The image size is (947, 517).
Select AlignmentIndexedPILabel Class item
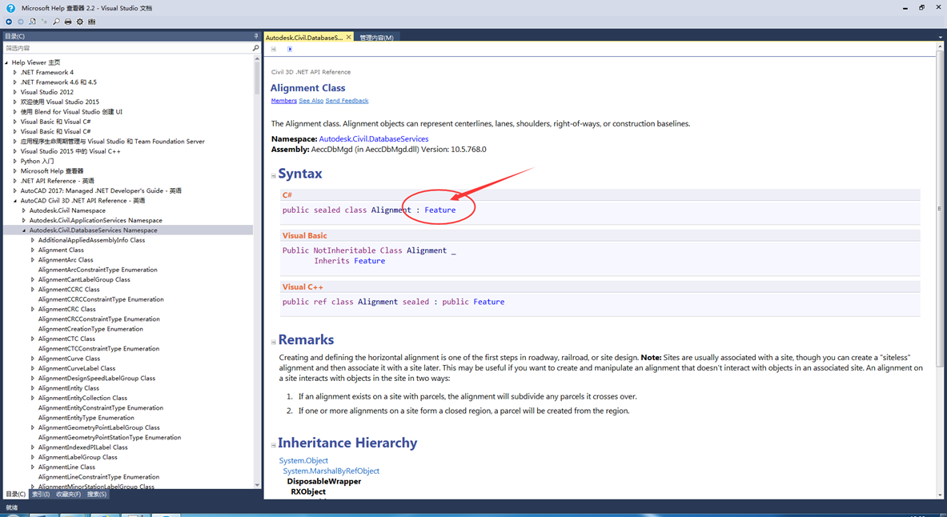(x=82, y=447)
